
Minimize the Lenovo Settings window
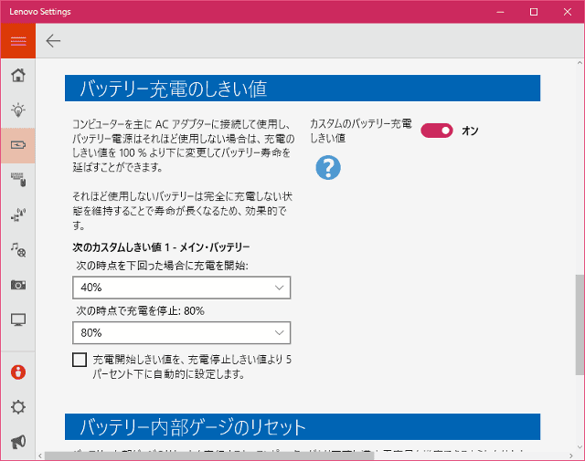point(500,12)
